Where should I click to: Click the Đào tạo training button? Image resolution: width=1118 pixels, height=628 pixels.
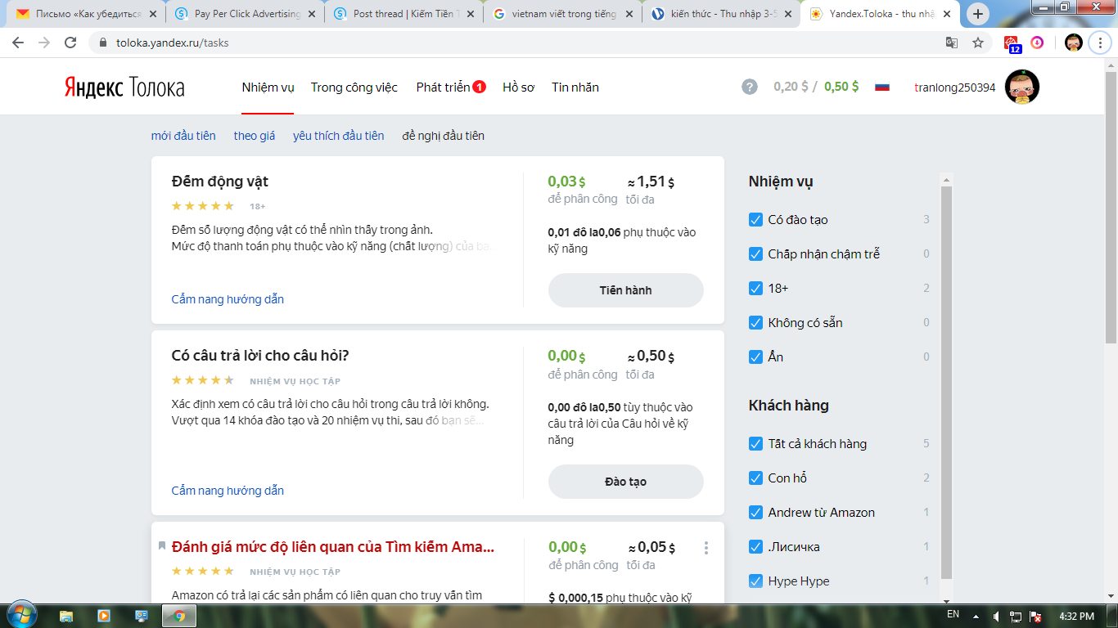[625, 482]
